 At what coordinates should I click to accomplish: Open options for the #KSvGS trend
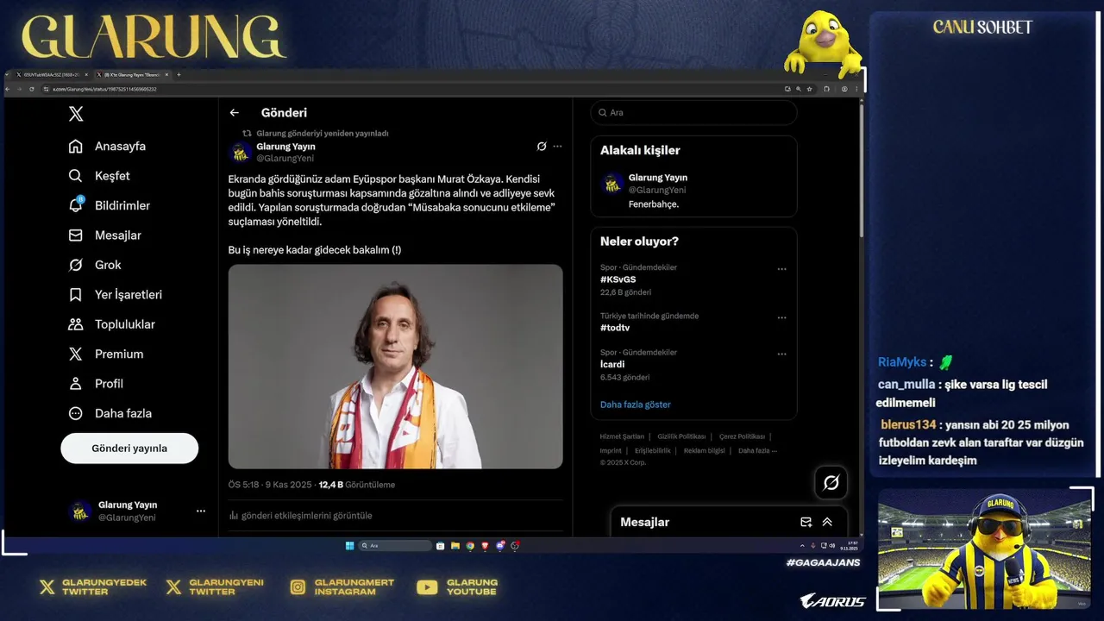pos(781,269)
